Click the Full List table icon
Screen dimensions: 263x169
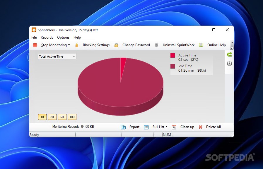pyautogui.click(x=146, y=127)
